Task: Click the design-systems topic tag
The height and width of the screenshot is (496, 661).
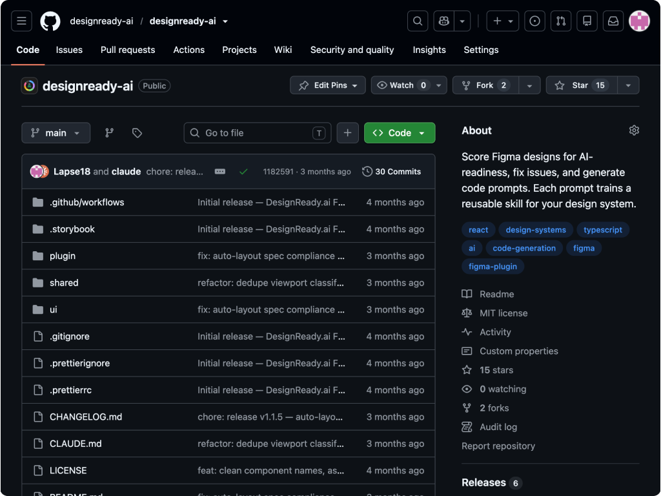Action: 536,230
